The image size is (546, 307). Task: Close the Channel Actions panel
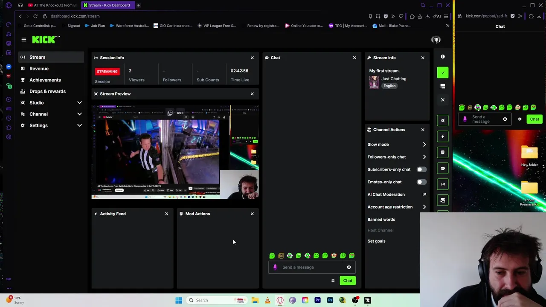point(423,130)
